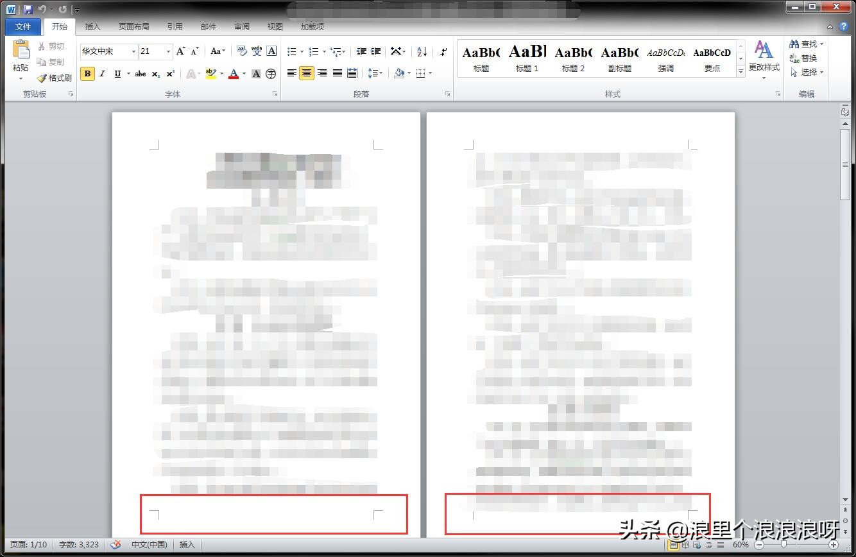Toggle Italic formatting
Screen dimensions: 856x557
coord(102,74)
